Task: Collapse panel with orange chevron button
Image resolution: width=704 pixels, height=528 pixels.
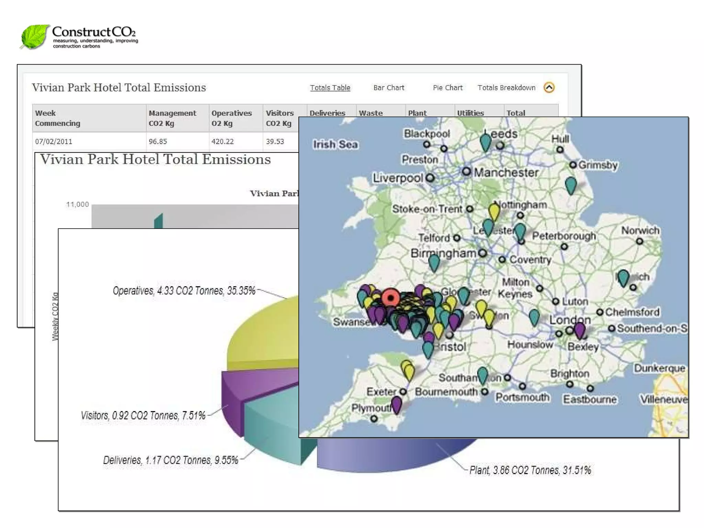Action: coord(549,88)
